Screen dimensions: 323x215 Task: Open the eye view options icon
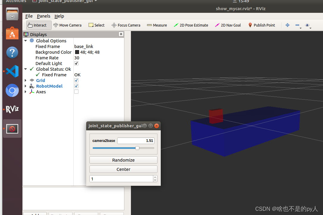coord(307,25)
